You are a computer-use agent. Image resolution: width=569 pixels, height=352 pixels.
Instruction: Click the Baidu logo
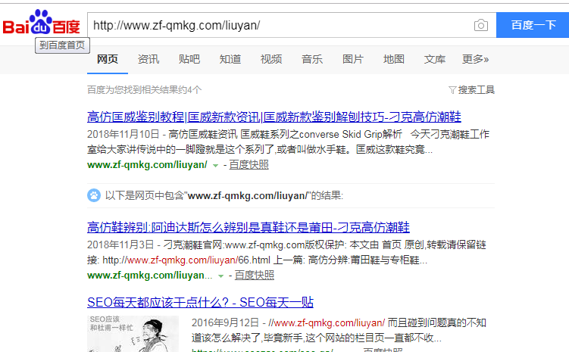coord(41,23)
